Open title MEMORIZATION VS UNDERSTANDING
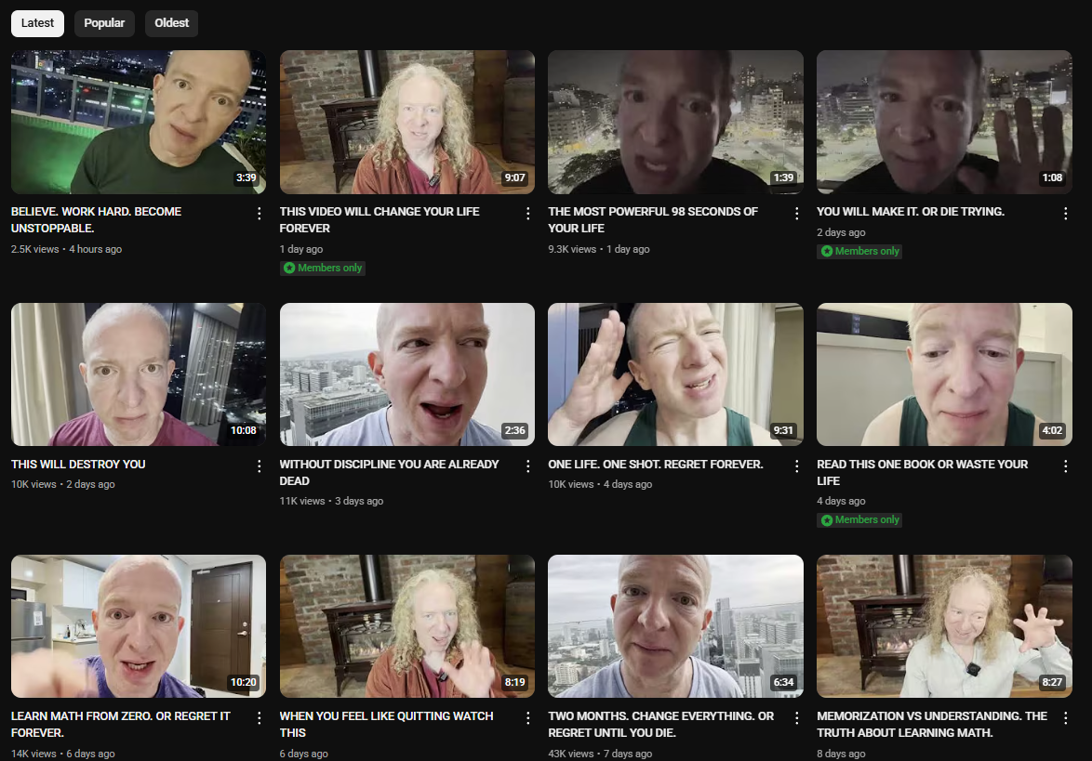1092x761 pixels. [x=932, y=724]
